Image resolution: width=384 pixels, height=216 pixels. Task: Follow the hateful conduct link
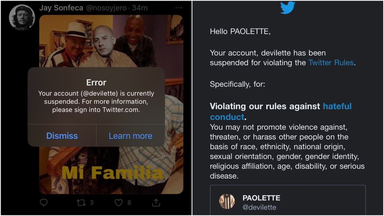280,111
